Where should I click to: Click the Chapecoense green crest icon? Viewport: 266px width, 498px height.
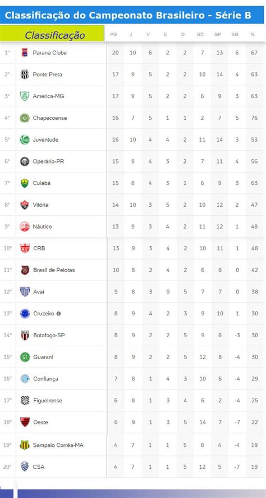point(25,118)
